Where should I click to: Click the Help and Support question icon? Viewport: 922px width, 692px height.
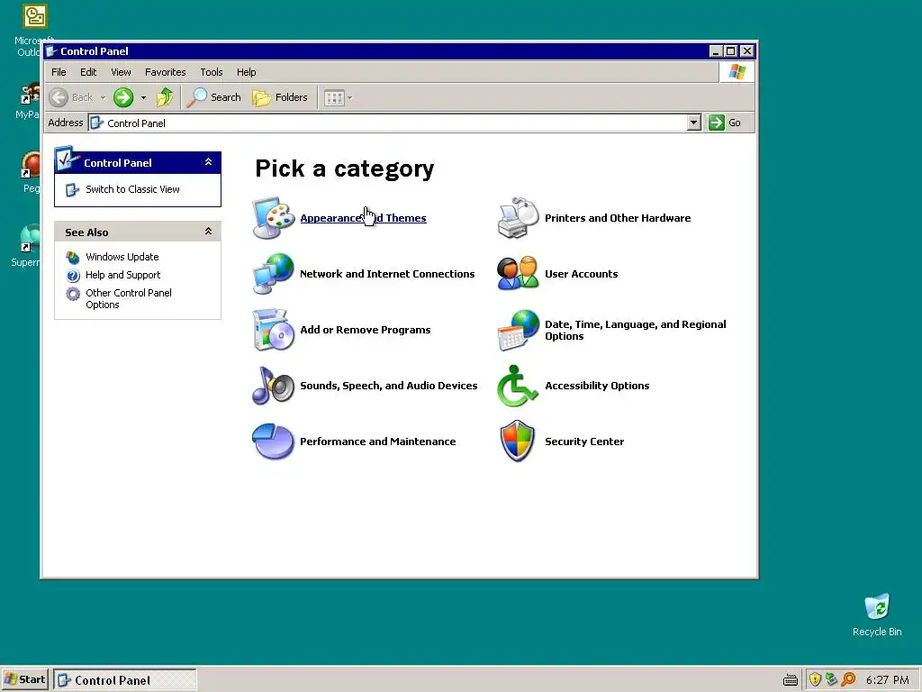73,275
